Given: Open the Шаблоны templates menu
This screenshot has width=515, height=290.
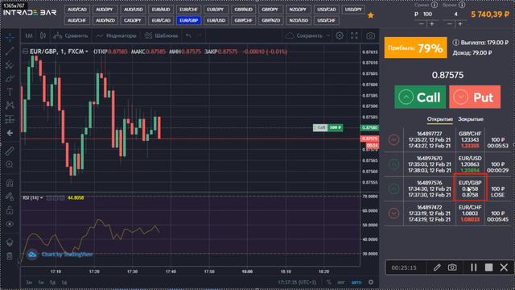Looking at the screenshot, I should point(161,35).
